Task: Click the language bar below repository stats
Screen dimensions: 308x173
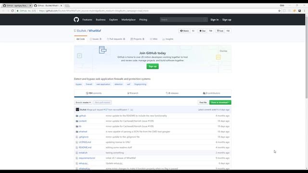Action: pyautogui.click(x=153, y=97)
